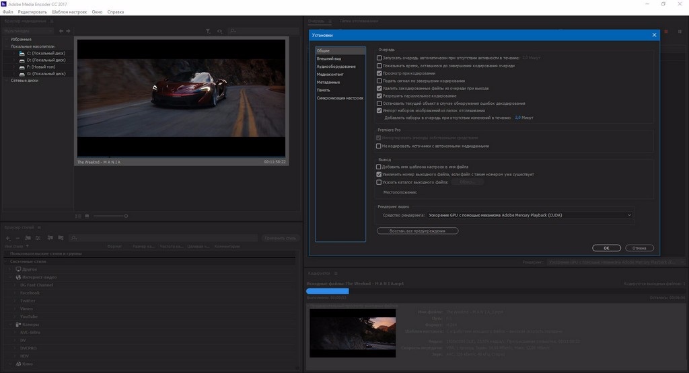Open the Окно menu
The image size is (689, 373).
coord(97,12)
